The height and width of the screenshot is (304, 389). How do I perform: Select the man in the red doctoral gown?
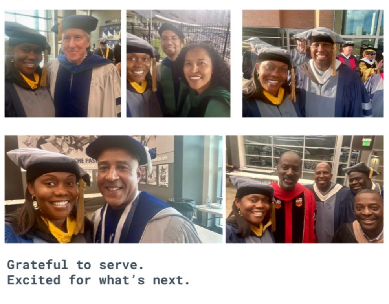coord(293,198)
